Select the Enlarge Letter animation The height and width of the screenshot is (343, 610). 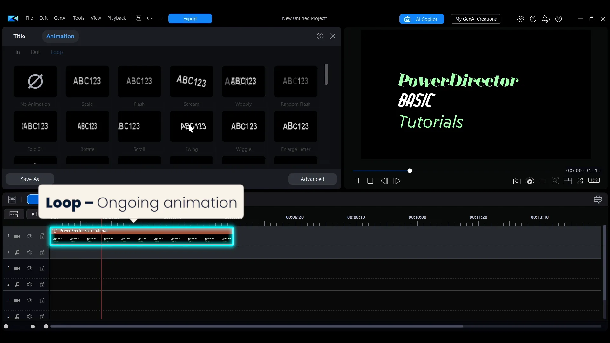pyautogui.click(x=296, y=126)
